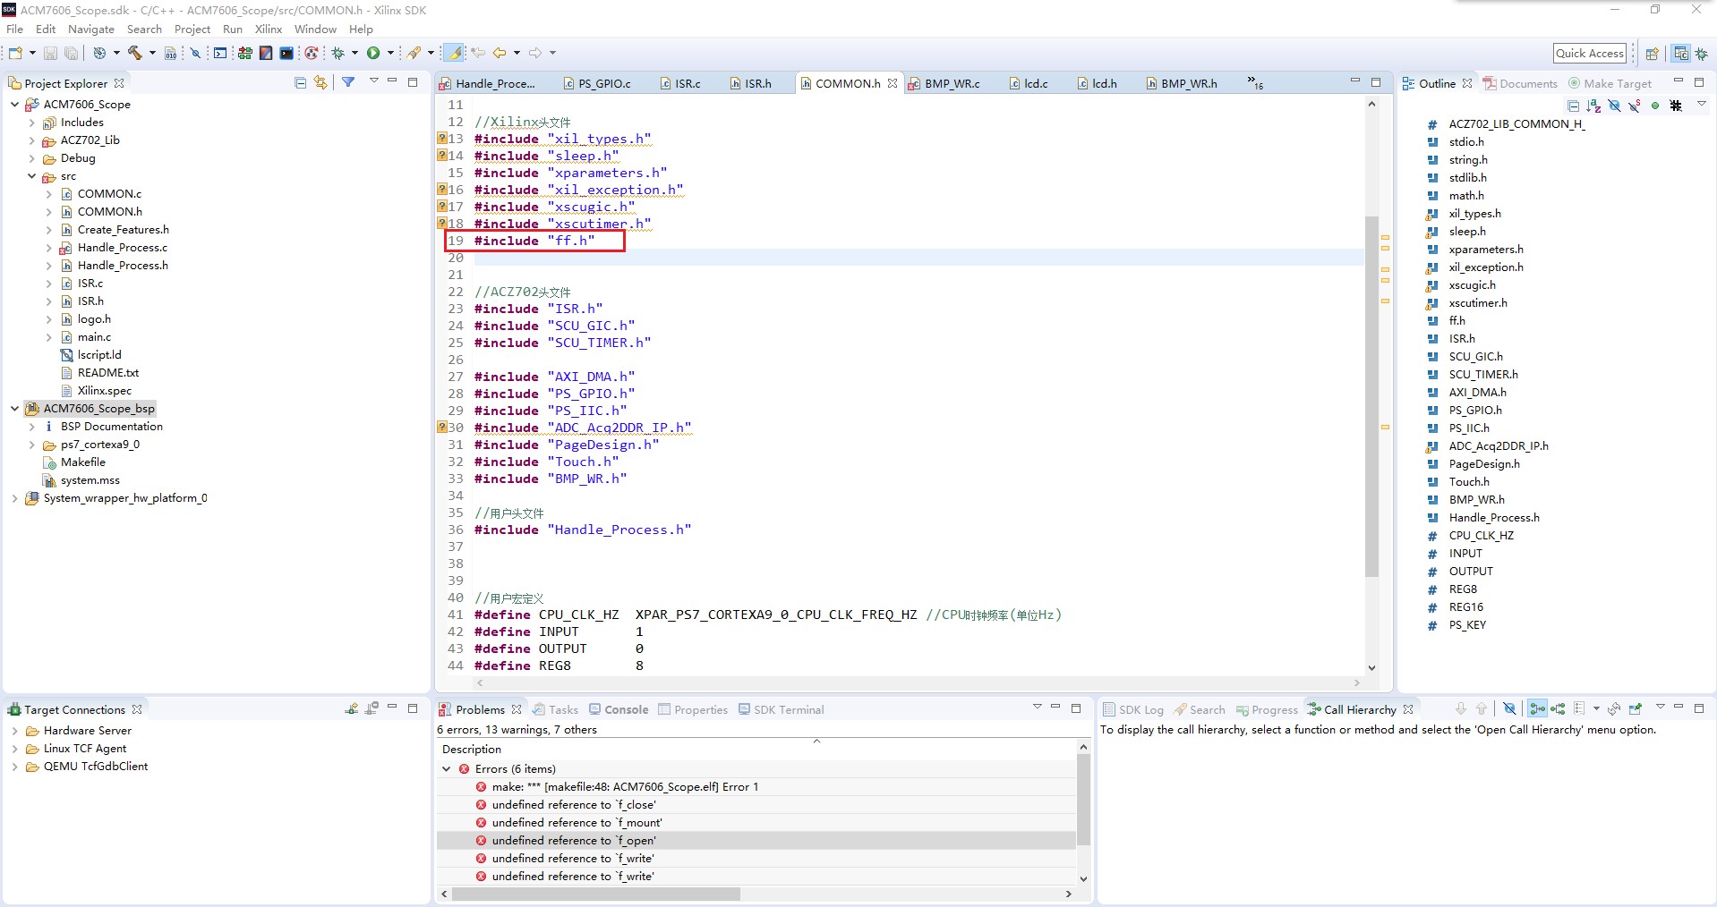Click the Problems horizontal scrollbar
Viewport: 1717px width, 907px height.
[x=595, y=894]
